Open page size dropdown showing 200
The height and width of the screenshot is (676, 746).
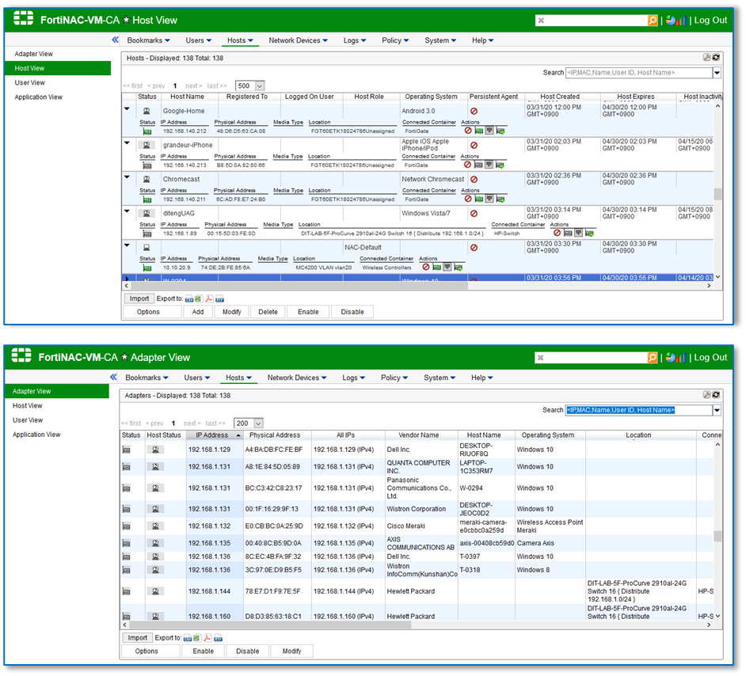[x=258, y=423]
